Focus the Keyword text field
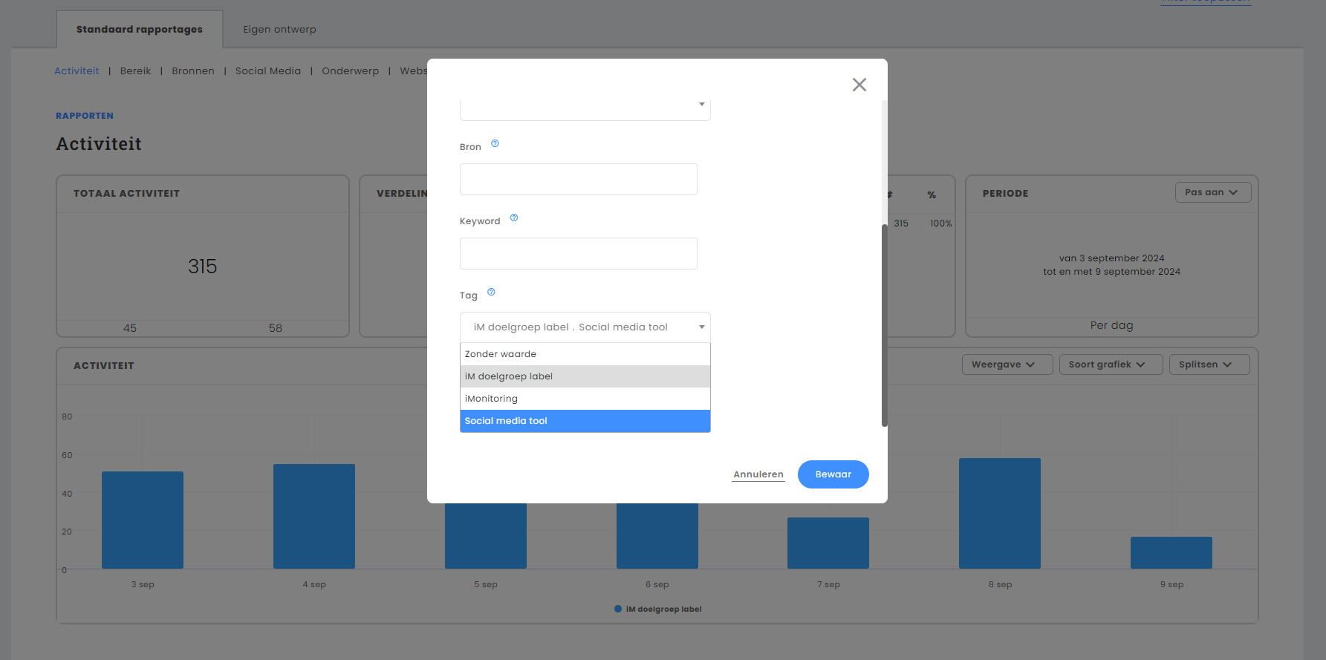This screenshot has height=660, width=1326. coord(578,254)
